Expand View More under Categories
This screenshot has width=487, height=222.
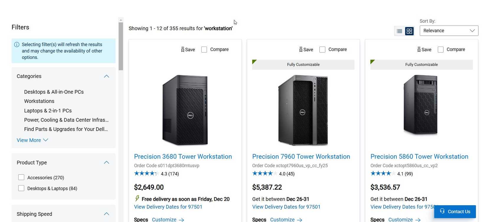(28, 140)
